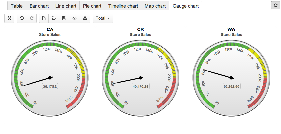Click the WA gauge value 63,282.86
Viewport: 281px width, 134px height.
(231, 86)
